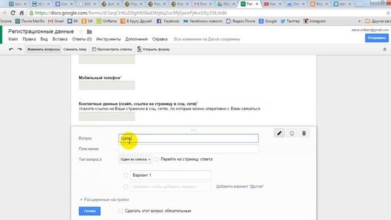Open the ВК bookmark
The width and height of the screenshot is (391, 220).
[73, 21]
